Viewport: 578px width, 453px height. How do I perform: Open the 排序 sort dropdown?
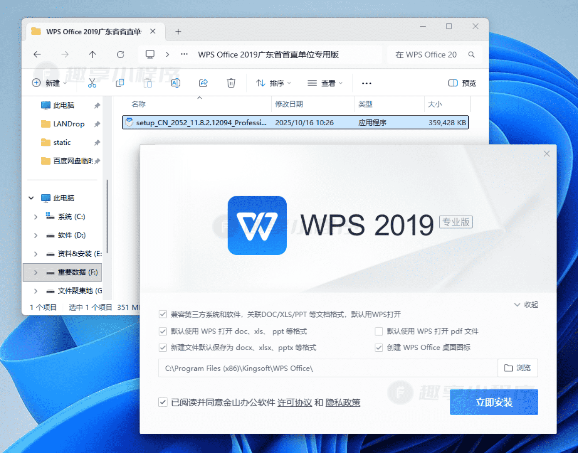tap(273, 83)
